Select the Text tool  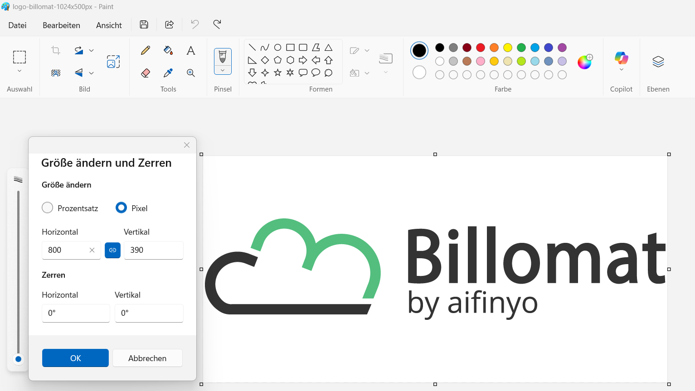tap(191, 50)
